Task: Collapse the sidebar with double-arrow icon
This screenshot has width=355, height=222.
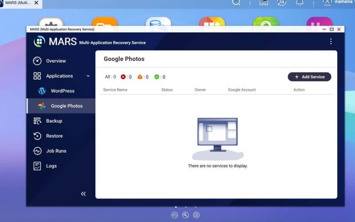Action: point(83,194)
